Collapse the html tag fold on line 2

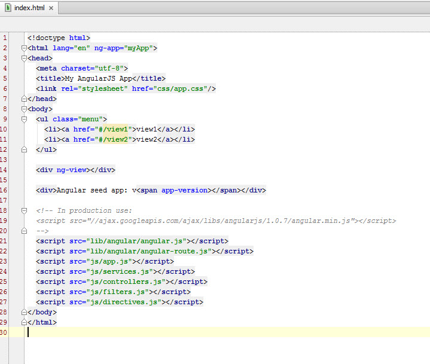pos(24,48)
